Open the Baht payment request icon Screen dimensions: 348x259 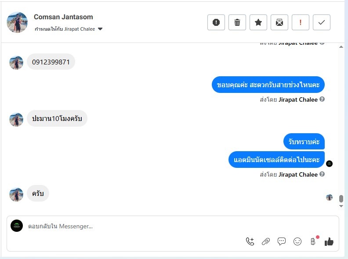click(x=313, y=241)
